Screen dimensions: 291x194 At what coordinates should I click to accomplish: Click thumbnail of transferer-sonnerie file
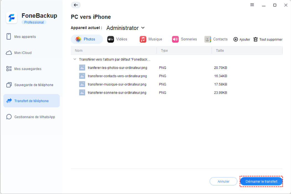[x=82, y=92]
